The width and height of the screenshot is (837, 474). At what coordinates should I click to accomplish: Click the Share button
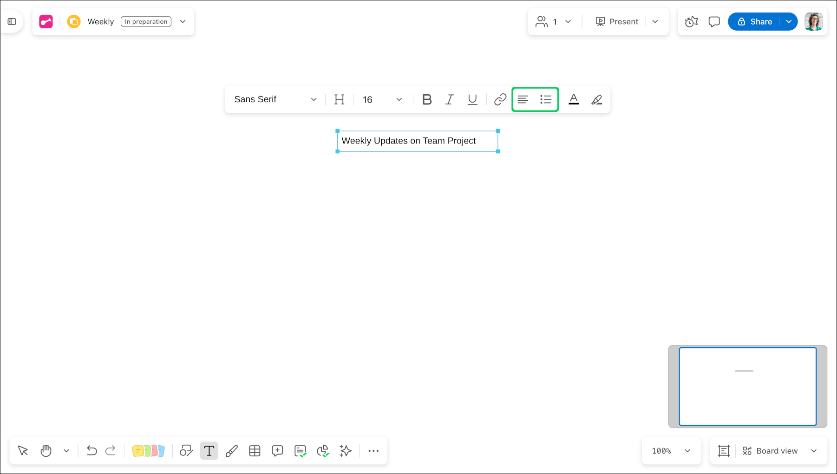coord(755,22)
